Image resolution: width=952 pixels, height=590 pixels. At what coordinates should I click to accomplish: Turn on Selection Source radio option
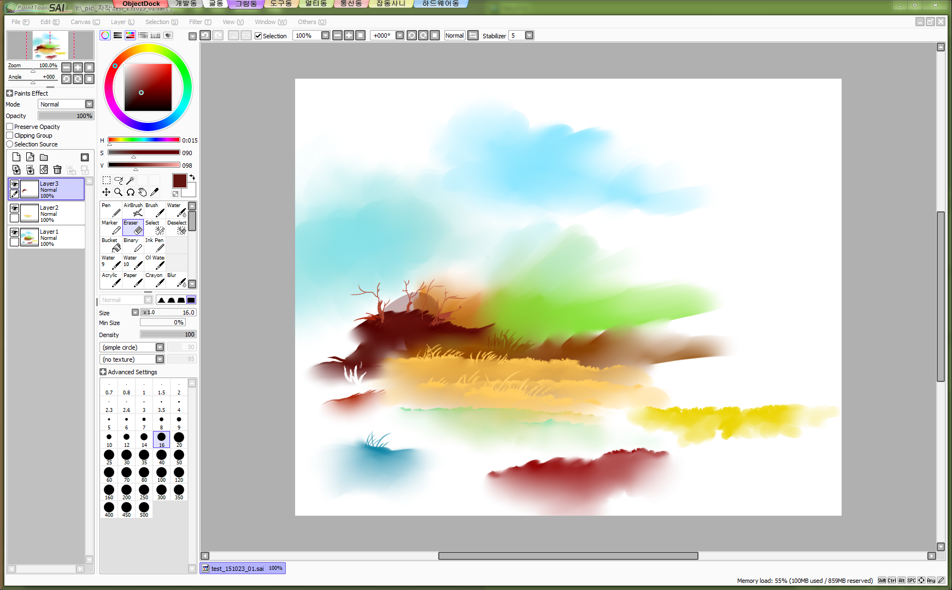tap(10, 144)
